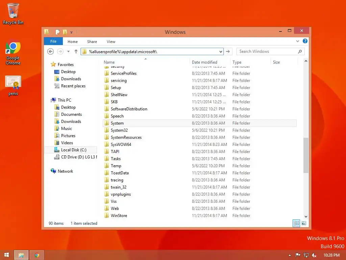Open Recent places in the sidebar

click(x=73, y=86)
